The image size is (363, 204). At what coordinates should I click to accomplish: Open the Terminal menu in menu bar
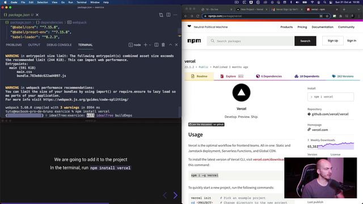tap(82, 2)
